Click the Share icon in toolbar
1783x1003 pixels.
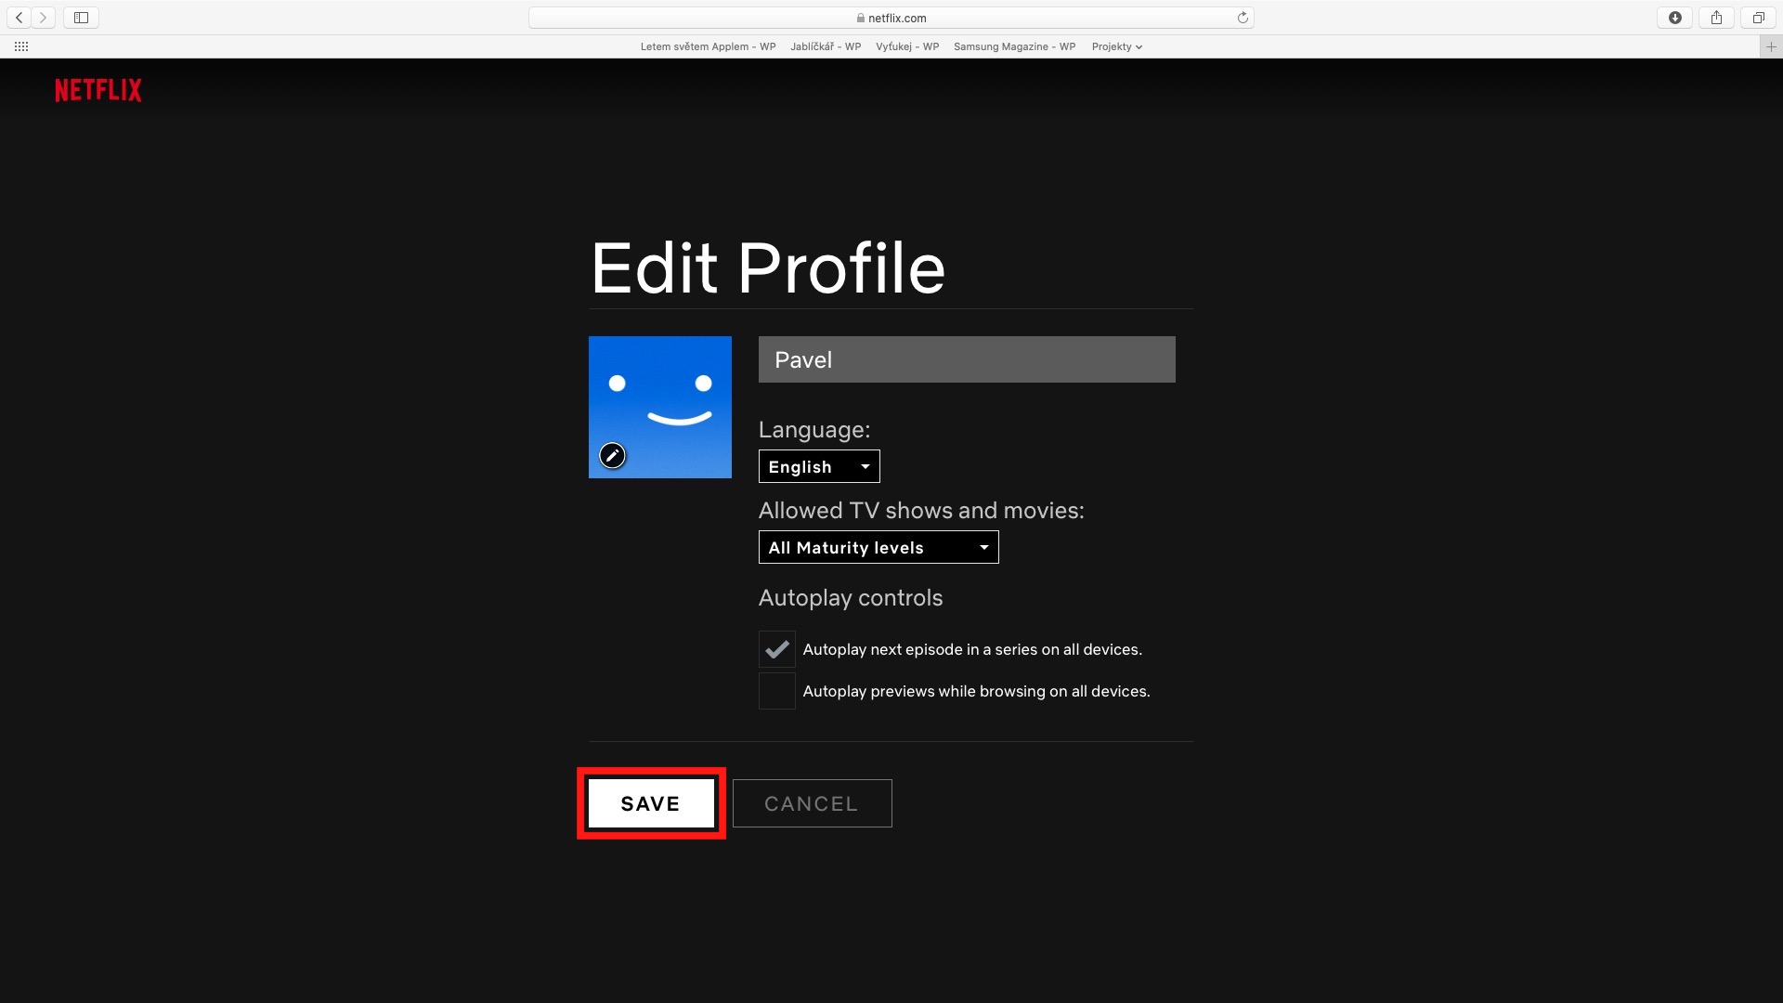(1716, 18)
